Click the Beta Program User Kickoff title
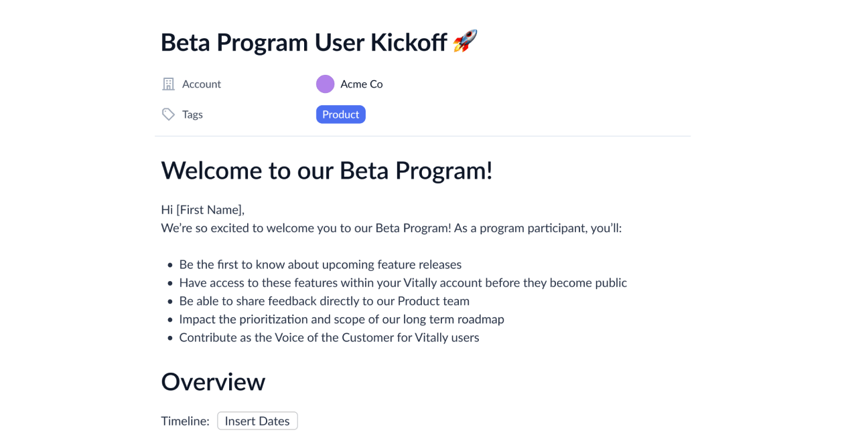 (x=303, y=42)
